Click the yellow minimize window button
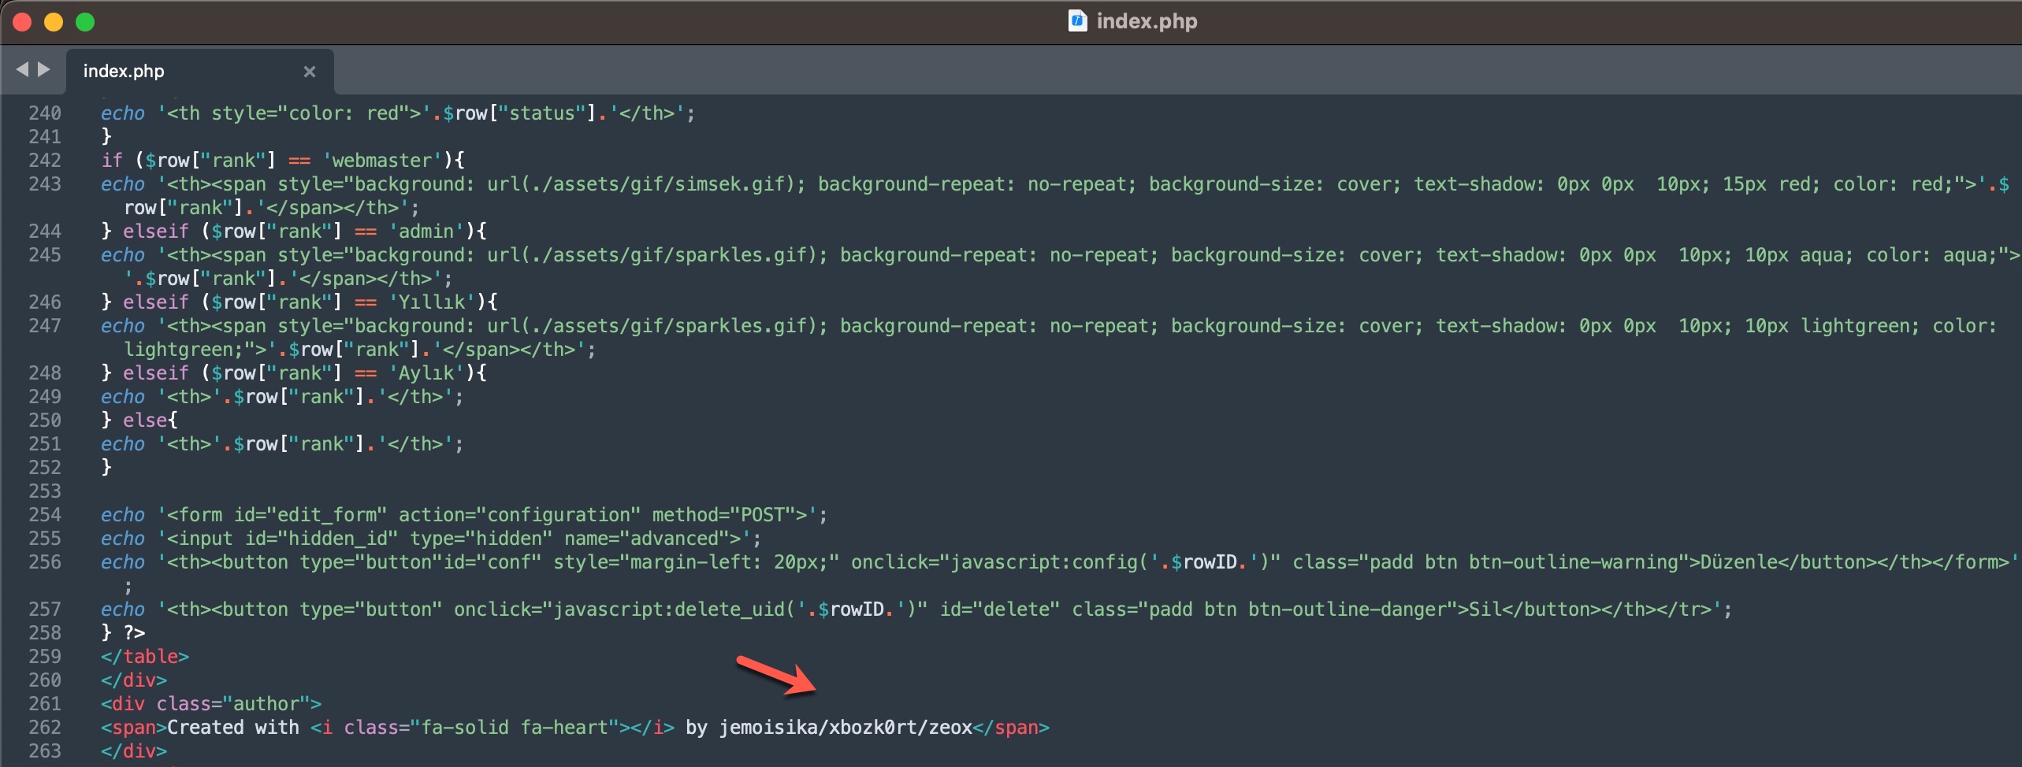Screen dimensions: 2022x767 coord(54,22)
